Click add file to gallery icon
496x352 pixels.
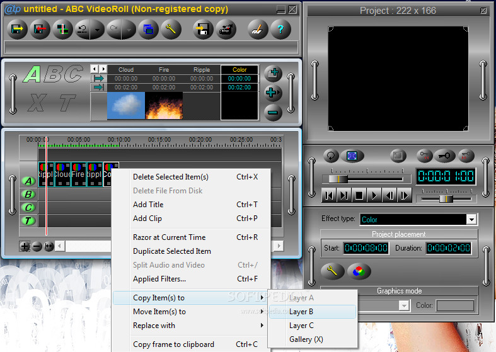click(273, 74)
